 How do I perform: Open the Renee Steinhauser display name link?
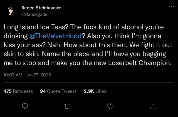coord(42,8)
